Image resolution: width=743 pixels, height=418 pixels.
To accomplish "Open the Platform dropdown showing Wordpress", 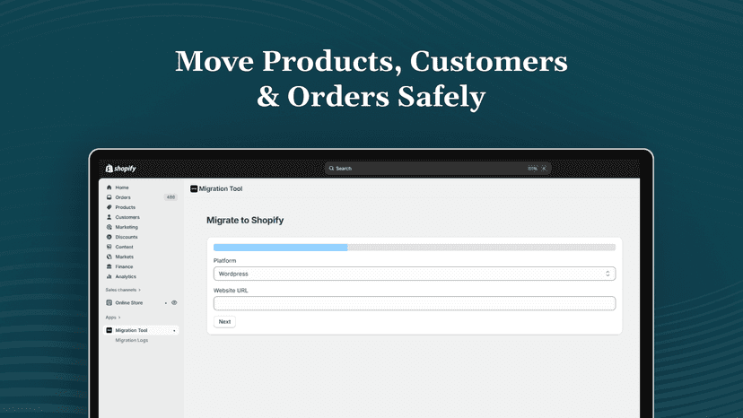I will pos(415,274).
